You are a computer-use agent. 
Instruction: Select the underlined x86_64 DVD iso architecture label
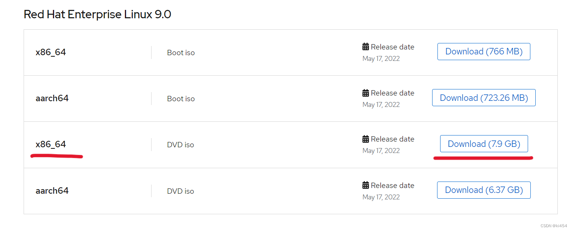51,144
